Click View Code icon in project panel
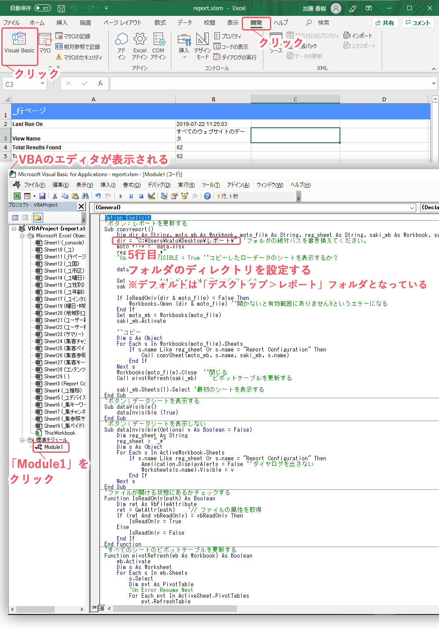Screen dimensions: 439x629 pos(15,218)
